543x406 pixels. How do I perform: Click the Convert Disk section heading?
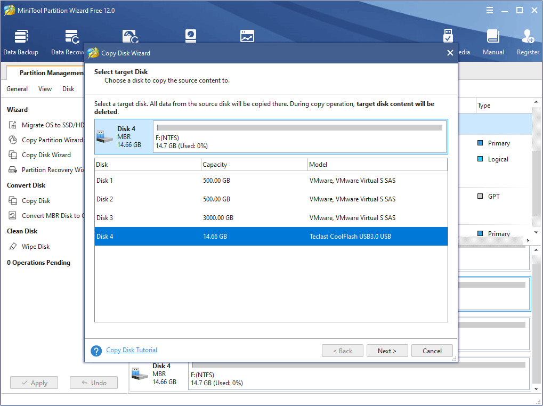pyautogui.click(x=26, y=185)
